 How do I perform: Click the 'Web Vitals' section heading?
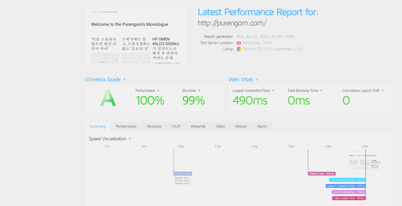click(241, 80)
